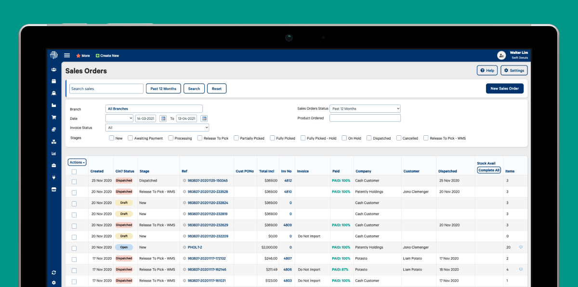Open the products box icon in sidebar
The height and width of the screenshot is (287, 578).
[x=54, y=81]
